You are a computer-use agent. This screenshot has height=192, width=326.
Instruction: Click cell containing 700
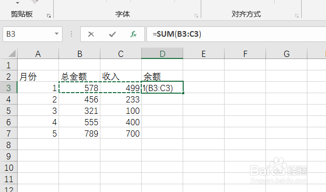[x=121, y=134]
